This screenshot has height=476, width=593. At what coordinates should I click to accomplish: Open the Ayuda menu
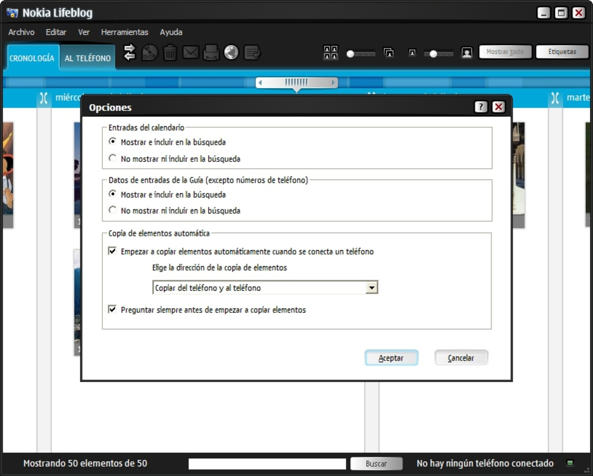(x=171, y=32)
